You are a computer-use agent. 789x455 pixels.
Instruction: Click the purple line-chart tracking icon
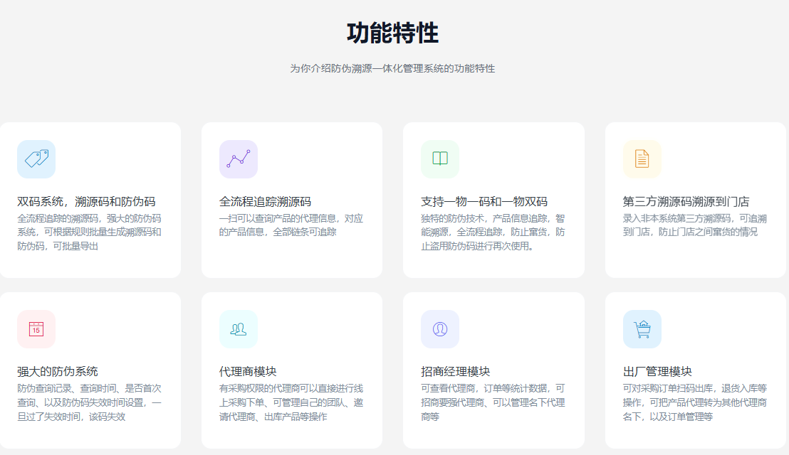pos(239,159)
